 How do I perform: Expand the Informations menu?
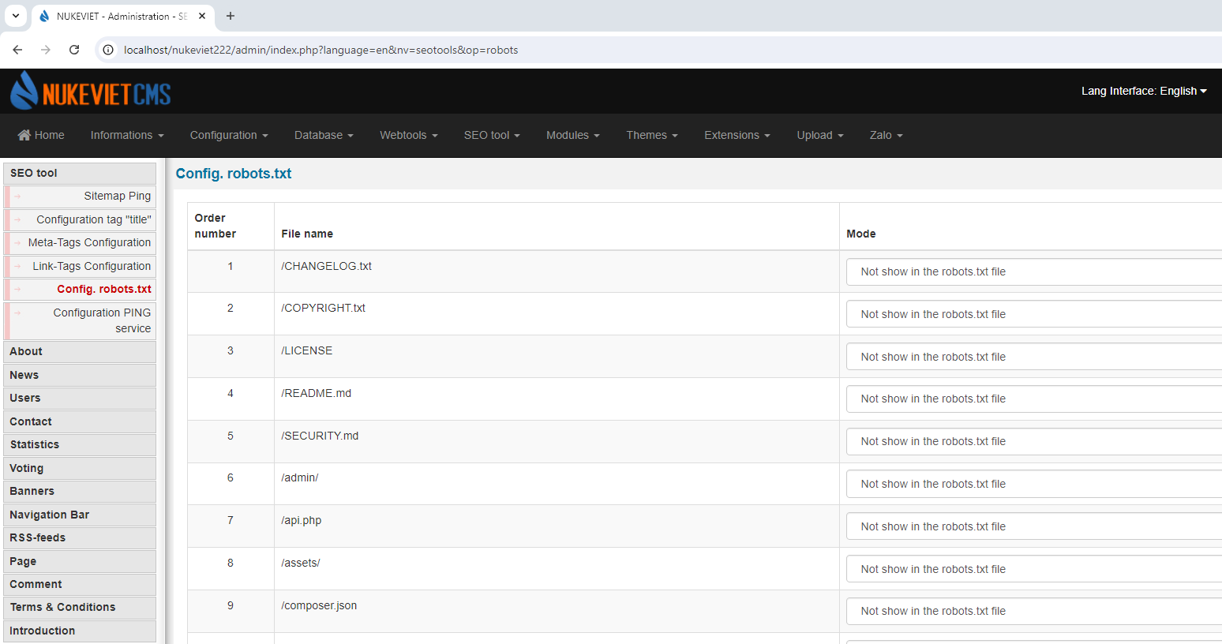point(127,135)
